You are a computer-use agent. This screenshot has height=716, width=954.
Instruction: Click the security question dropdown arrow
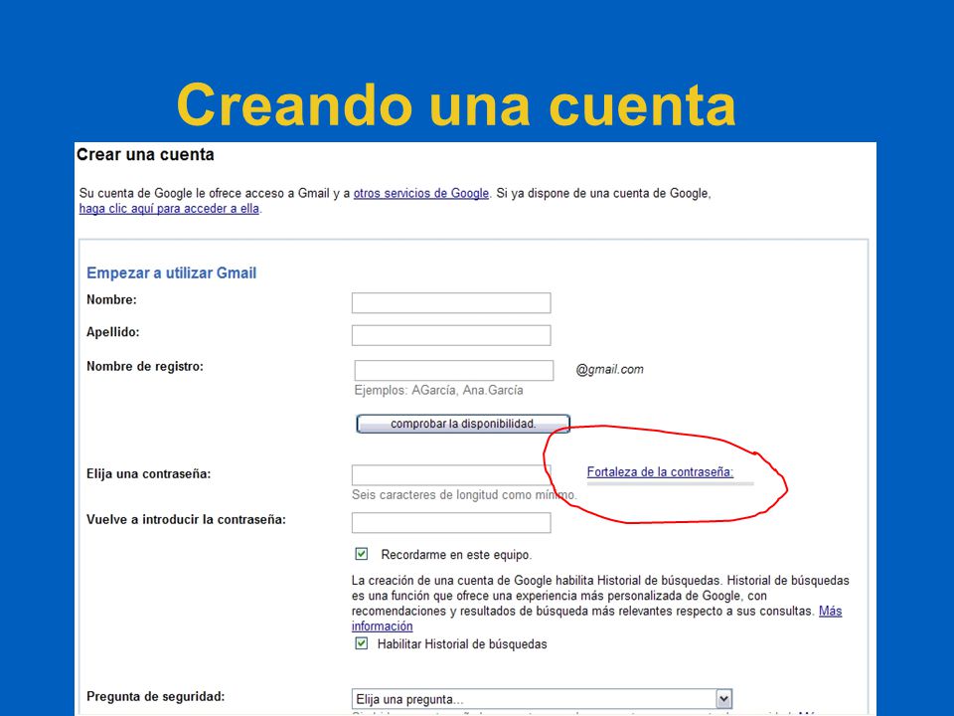click(723, 699)
